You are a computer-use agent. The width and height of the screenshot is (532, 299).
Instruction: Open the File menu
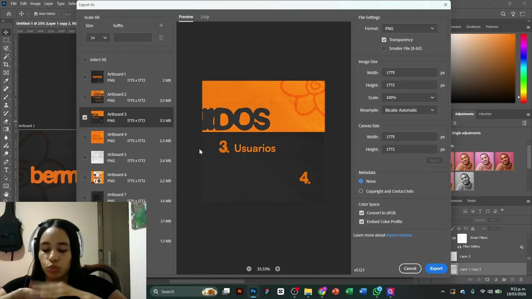pyautogui.click(x=14, y=4)
